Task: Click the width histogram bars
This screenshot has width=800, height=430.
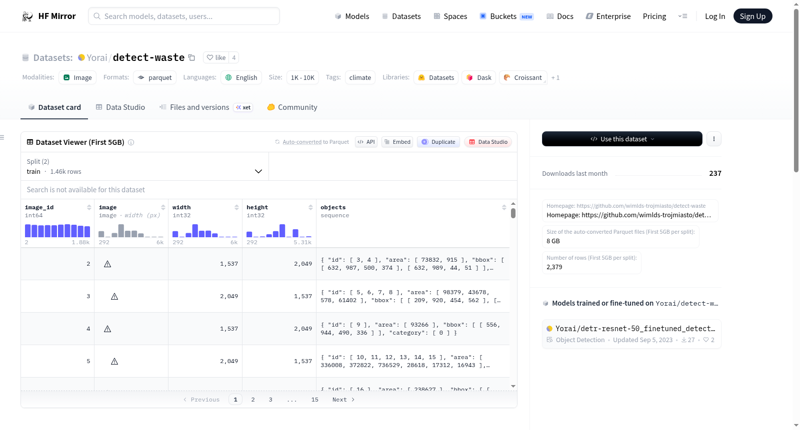Action: pos(205,231)
